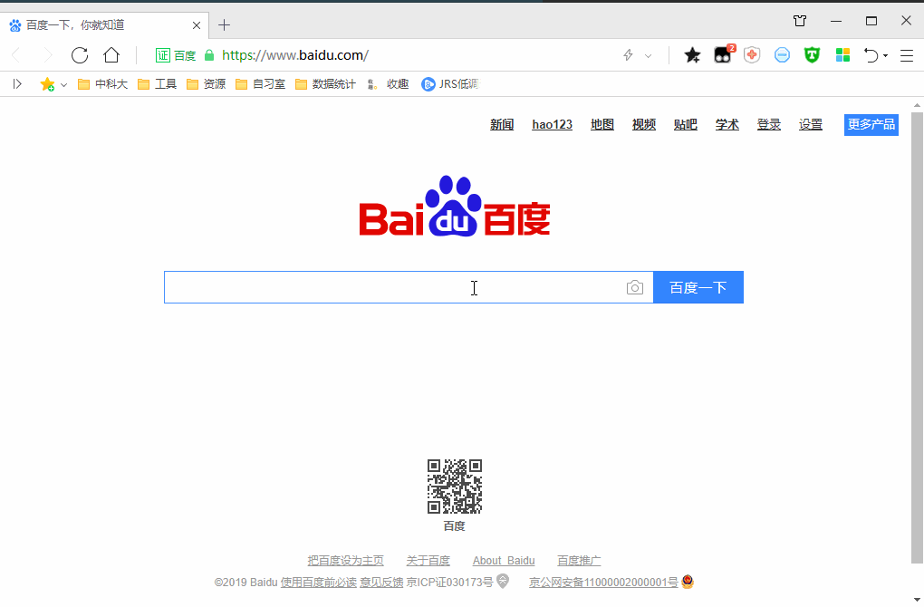Click the Baidu QR code image

[x=455, y=487]
